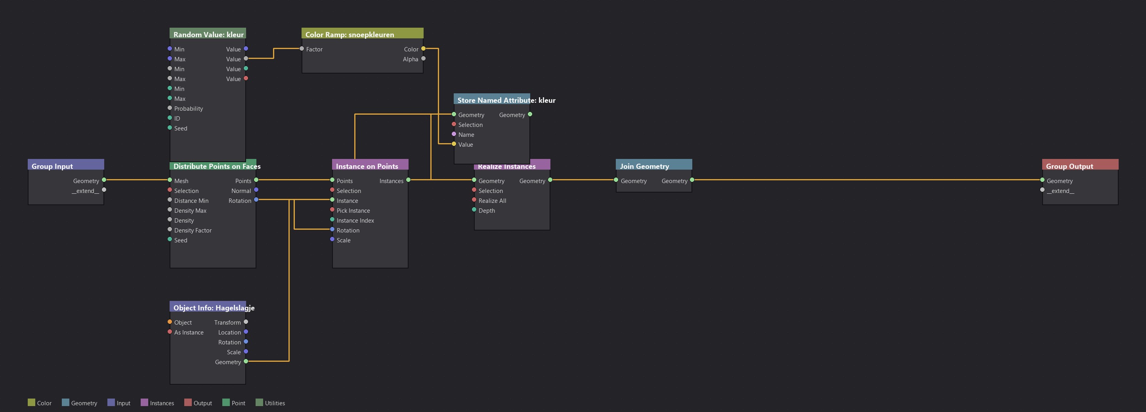Click the Realize Instances Depth socket
This screenshot has height=412, width=1146.
tap(474, 210)
